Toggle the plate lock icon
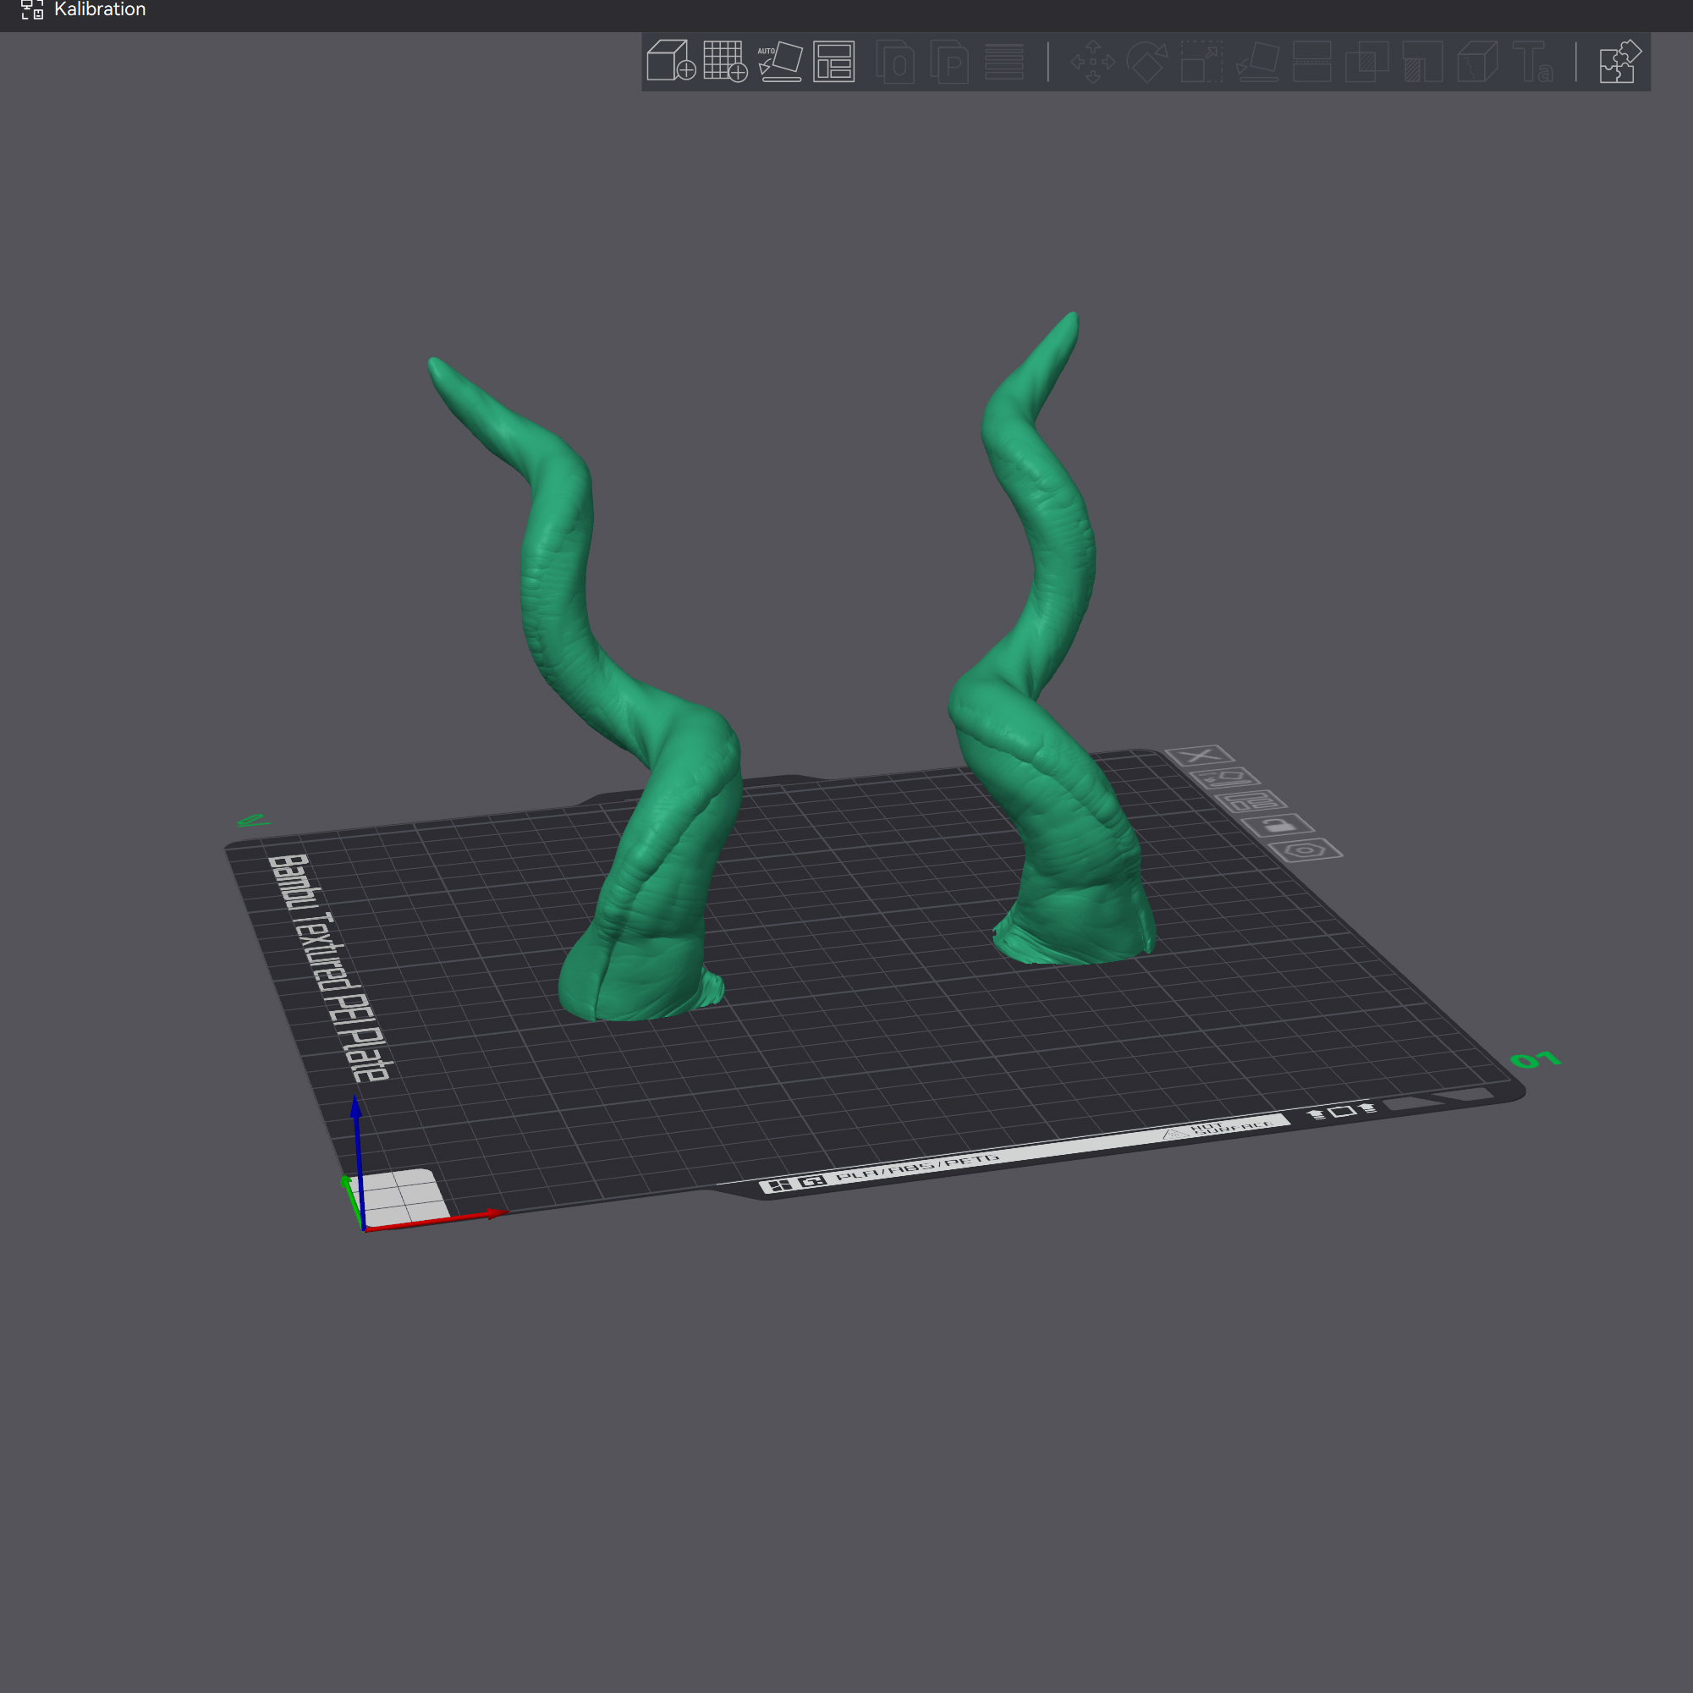Viewport: 1693px width, 1693px height. (1278, 826)
